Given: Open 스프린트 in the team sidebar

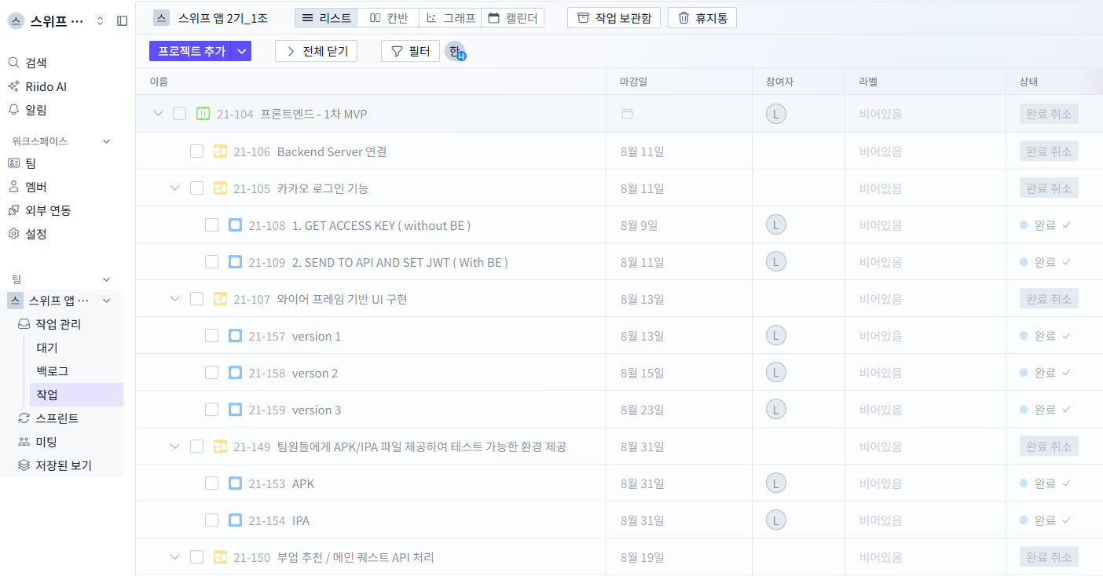Looking at the screenshot, I should [57, 418].
